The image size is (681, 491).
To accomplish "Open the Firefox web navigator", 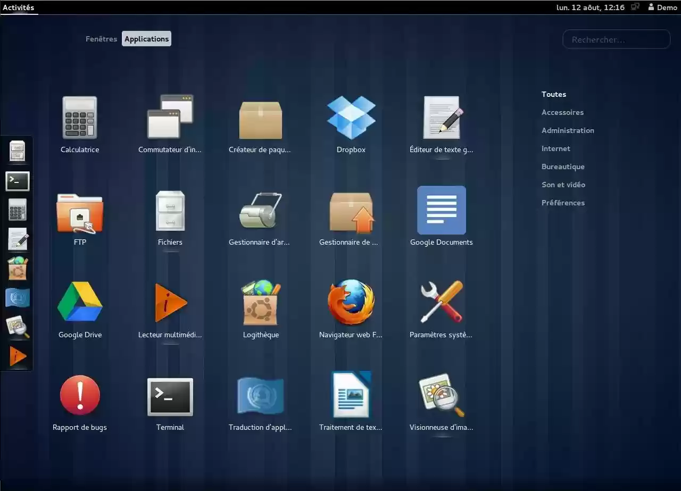I will (351, 303).
